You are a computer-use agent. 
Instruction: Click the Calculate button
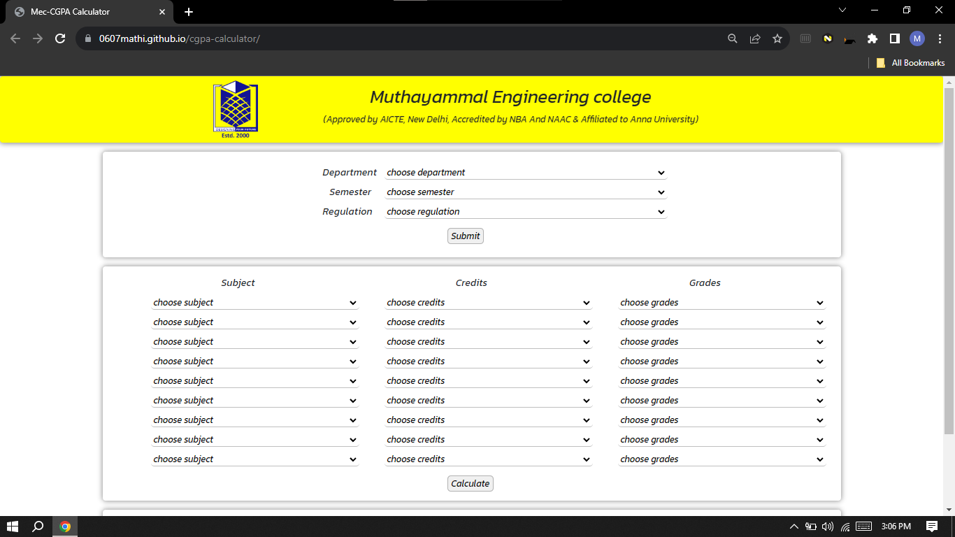coord(471,484)
